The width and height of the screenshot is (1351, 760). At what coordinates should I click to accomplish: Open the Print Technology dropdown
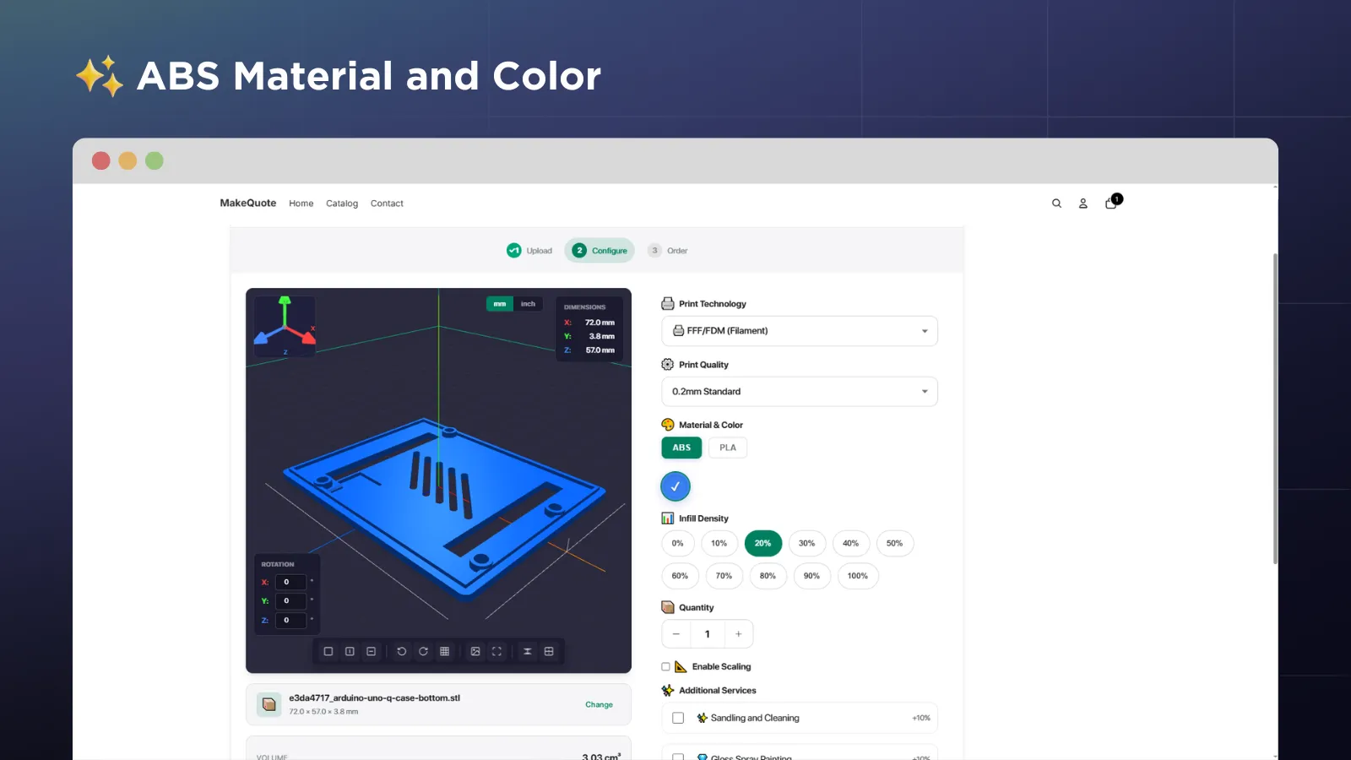[x=799, y=330]
